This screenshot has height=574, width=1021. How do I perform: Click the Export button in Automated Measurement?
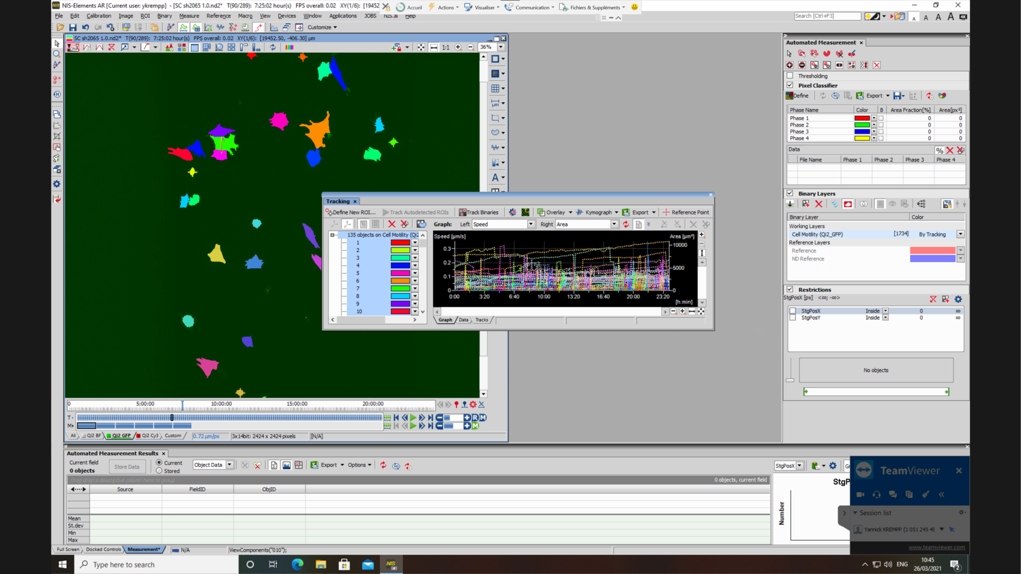pyautogui.click(x=873, y=95)
